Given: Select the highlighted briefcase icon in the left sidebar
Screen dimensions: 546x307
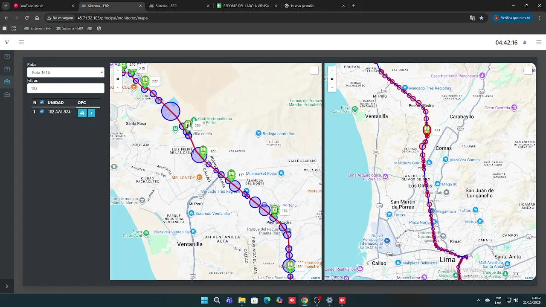Looking at the screenshot, I should pos(7,82).
